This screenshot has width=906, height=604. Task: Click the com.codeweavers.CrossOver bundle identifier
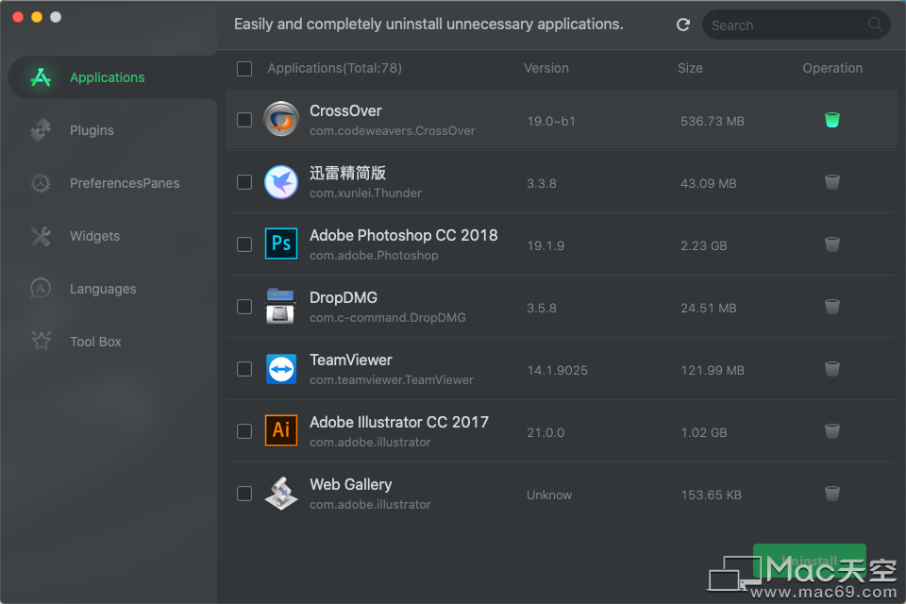[x=392, y=130]
